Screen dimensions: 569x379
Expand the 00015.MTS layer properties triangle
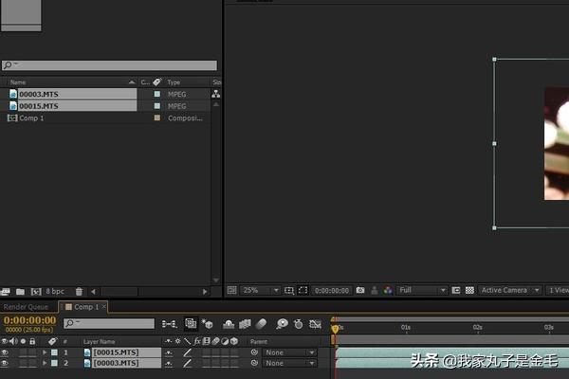45,352
